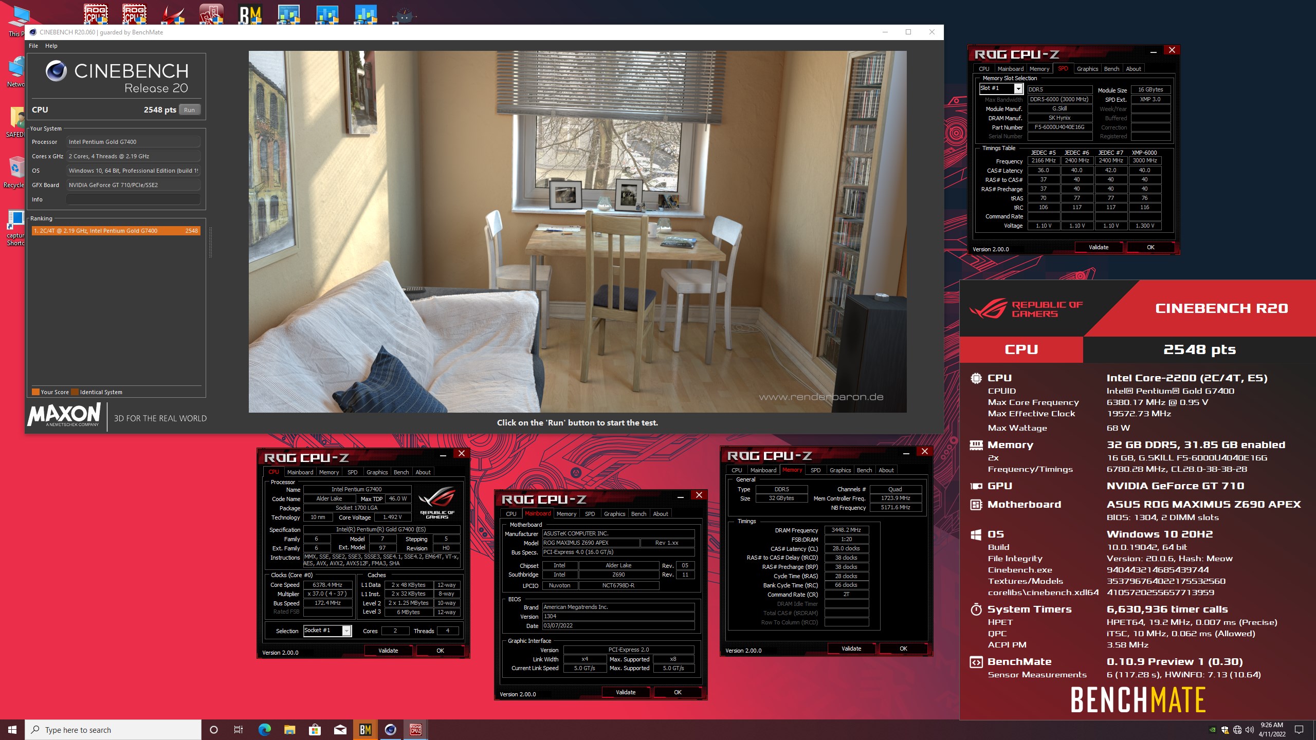The image size is (1316, 740).
Task: Select the Pentium Gold G7400 ranking row
Action: tap(116, 231)
